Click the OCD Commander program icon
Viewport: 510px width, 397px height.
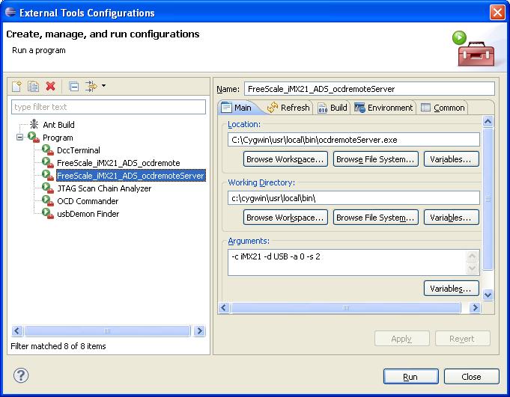click(x=48, y=201)
